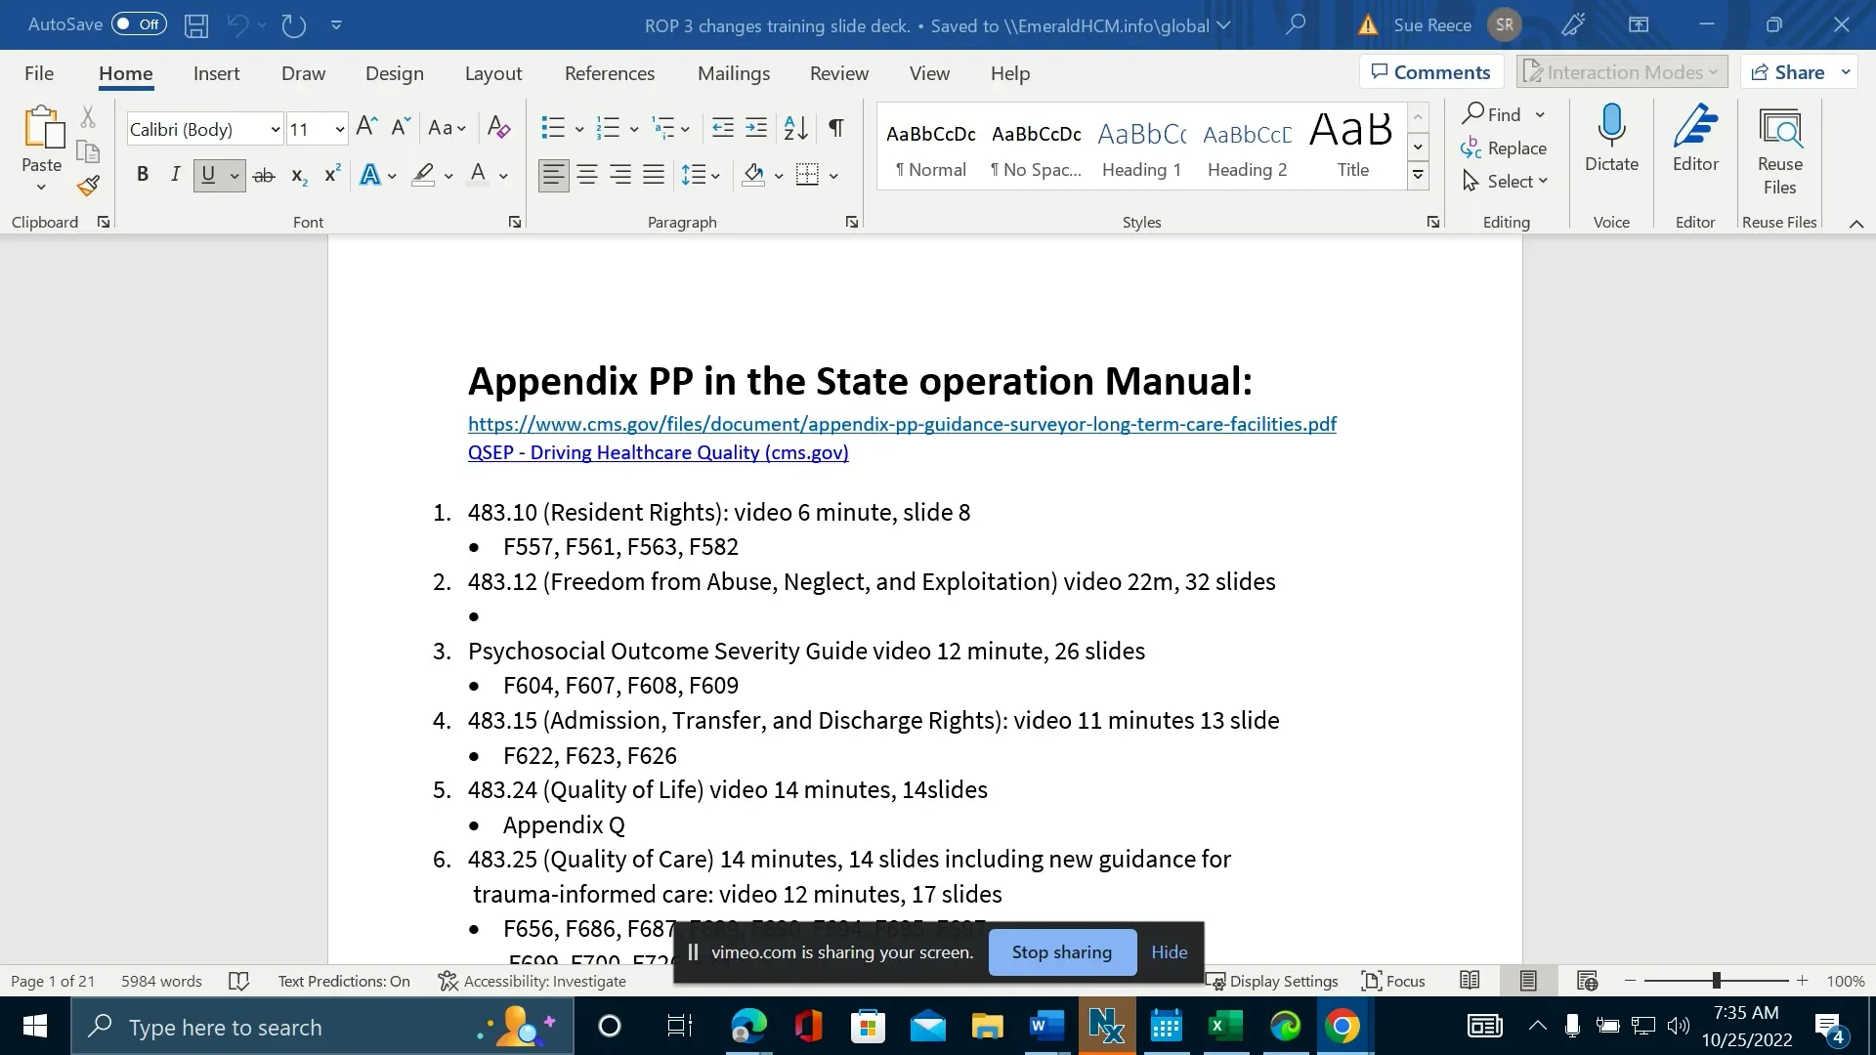Image resolution: width=1876 pixels, height=1055 pixels.
Task: Toggle underline formatting
Action: (208, 175)
